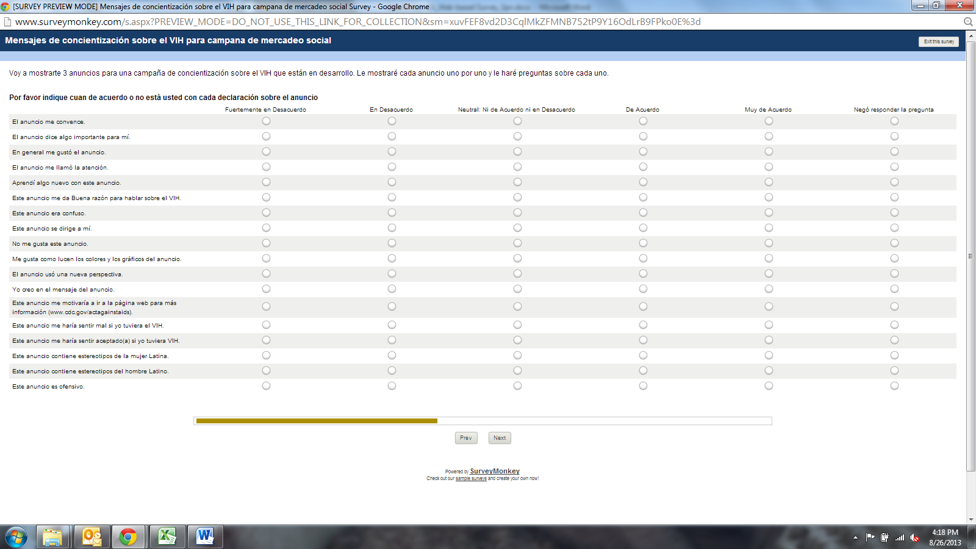Open the network signal tray icon
This screenshot has width=976, height=549.
(900, 537)
